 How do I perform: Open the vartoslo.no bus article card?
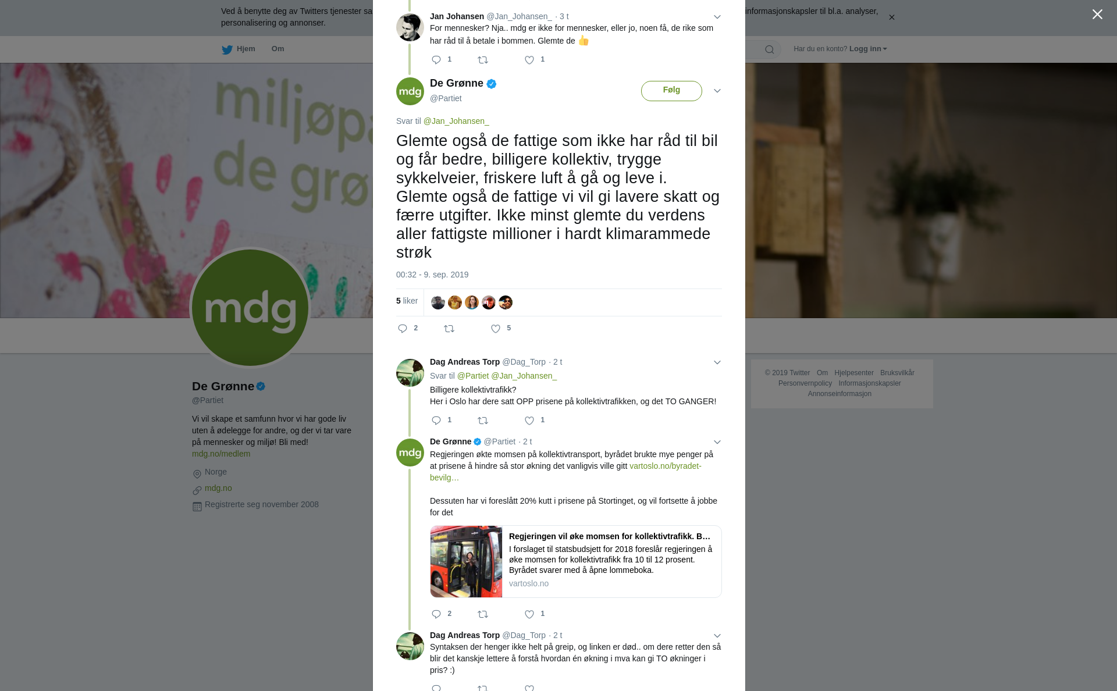[x=576, y=562]
